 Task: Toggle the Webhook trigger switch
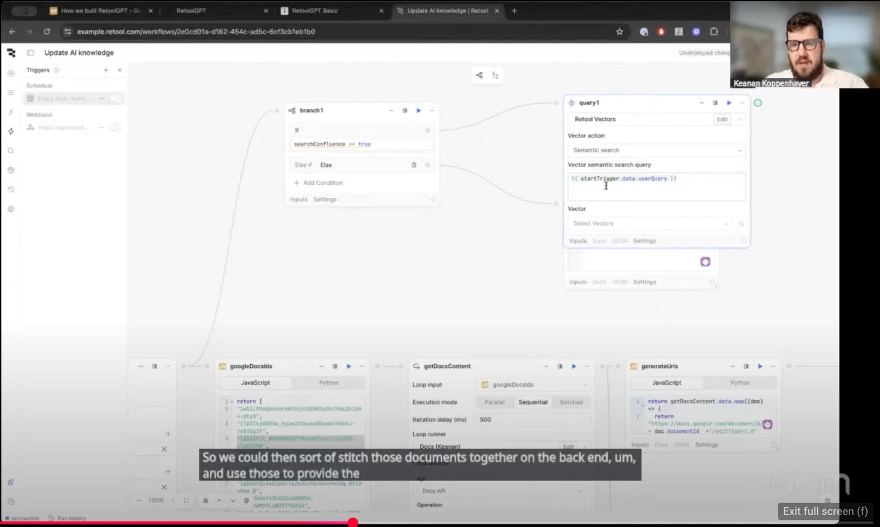(x=115, y=127)
